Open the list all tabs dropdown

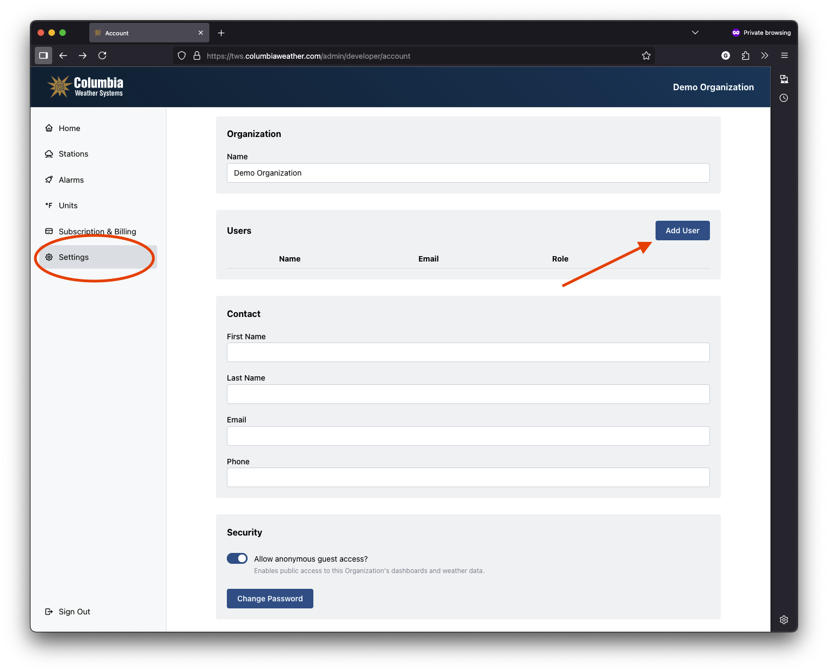pos(695,33)
